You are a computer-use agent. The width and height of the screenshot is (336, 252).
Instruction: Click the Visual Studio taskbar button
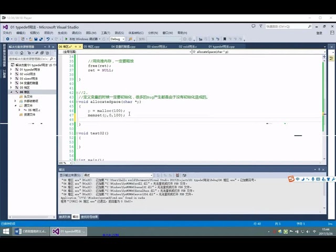point(69,232)
